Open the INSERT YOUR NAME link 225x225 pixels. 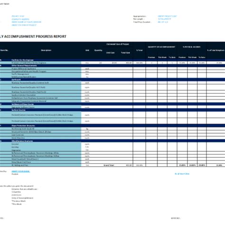point(20,171)
